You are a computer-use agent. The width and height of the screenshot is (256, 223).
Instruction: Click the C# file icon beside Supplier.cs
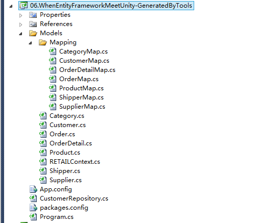tap(43, 180)
